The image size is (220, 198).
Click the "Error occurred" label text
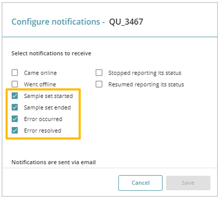pyautogui.click(x=43, y=119)
